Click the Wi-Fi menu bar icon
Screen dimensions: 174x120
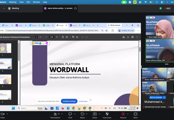point(146,2)
